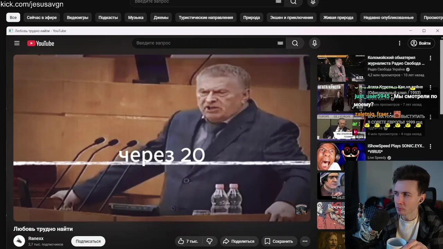Click background window microphone search icon
Viewport: 443px width, 249px height.
pyautogui.click(x=313, y=2)
